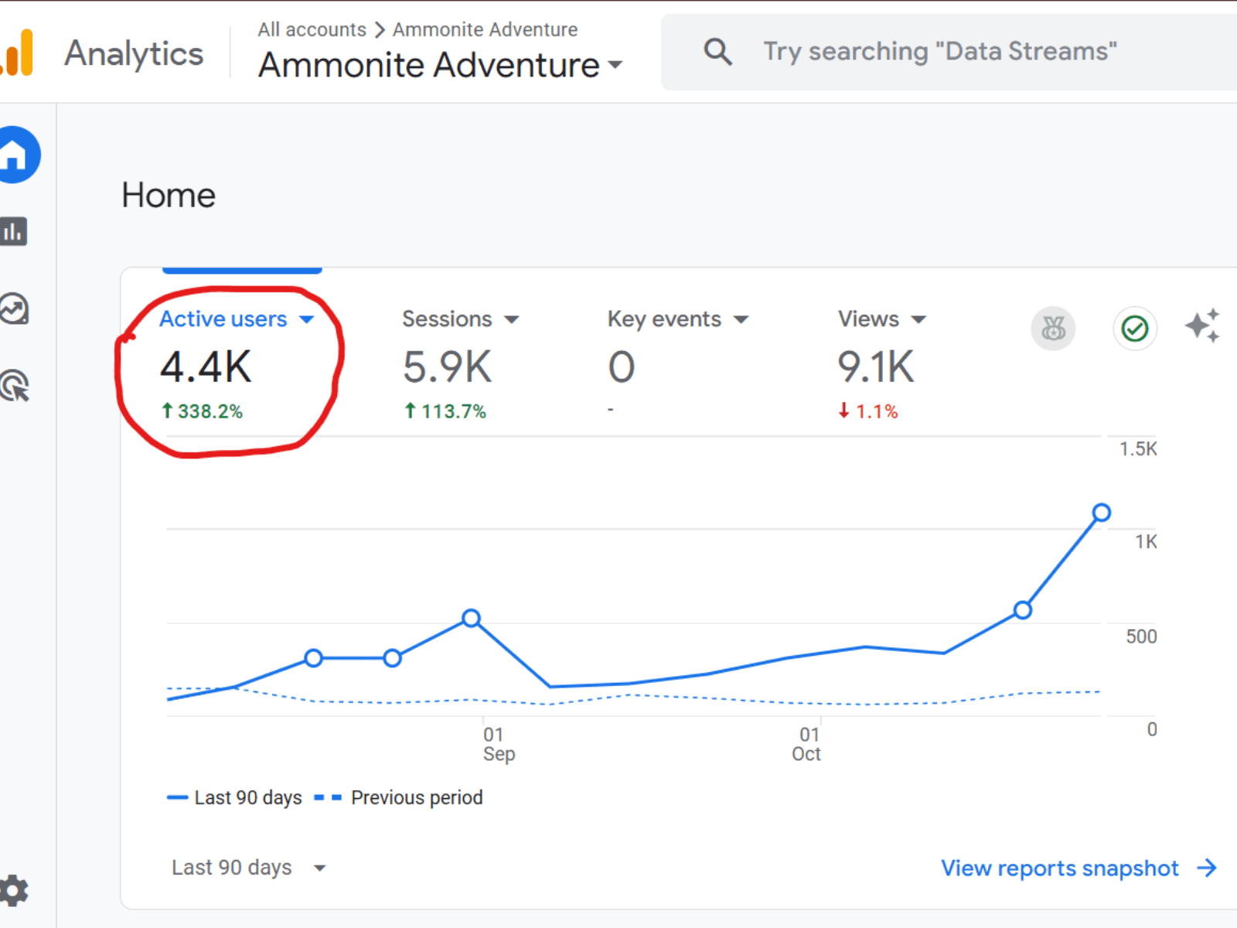Open View reports snapshot

(x=1060, y=868)
